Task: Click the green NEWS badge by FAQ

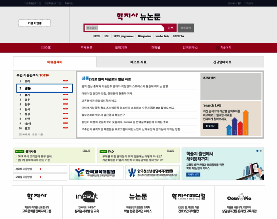Action: coord(104,151)
